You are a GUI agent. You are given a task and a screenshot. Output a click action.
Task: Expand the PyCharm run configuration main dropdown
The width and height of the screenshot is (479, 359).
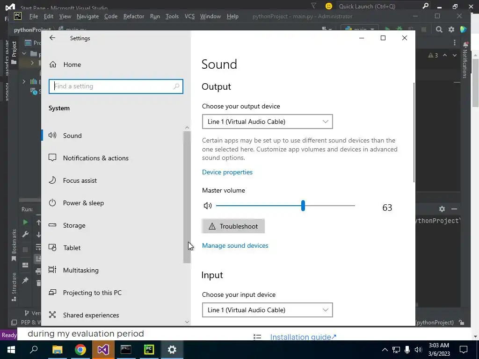[360, 29]
